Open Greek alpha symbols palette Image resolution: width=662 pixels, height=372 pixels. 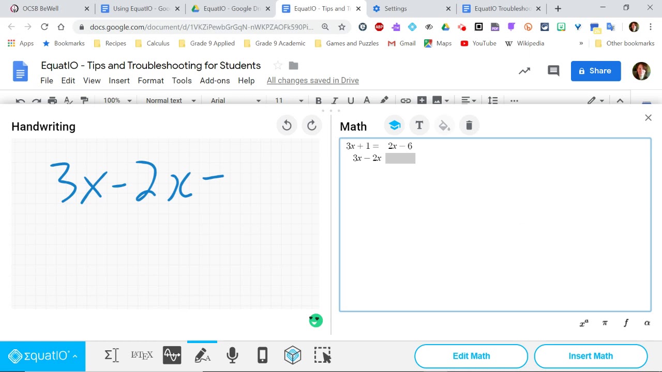pos(647,323)
